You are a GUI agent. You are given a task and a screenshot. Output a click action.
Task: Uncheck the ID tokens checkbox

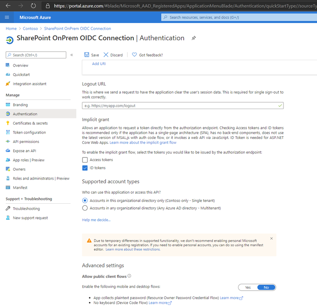[x=85, y=168]
